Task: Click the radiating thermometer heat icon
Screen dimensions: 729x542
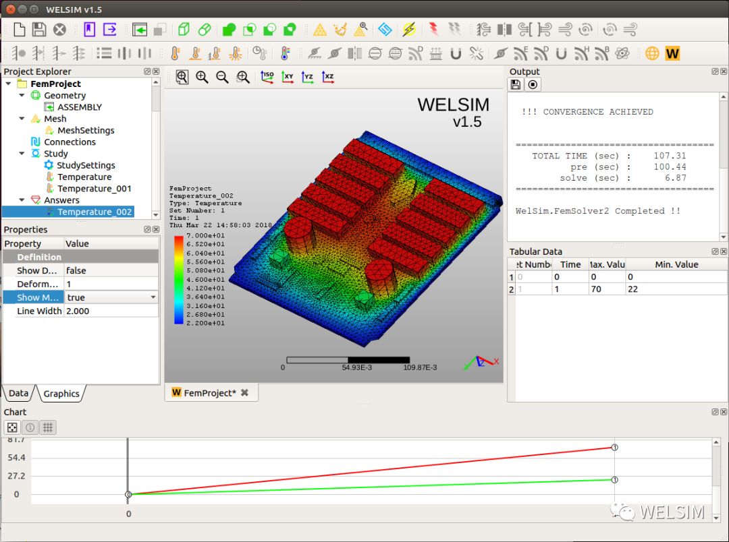Action: (236, 53)
